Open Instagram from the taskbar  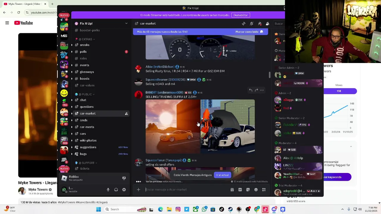178,209
